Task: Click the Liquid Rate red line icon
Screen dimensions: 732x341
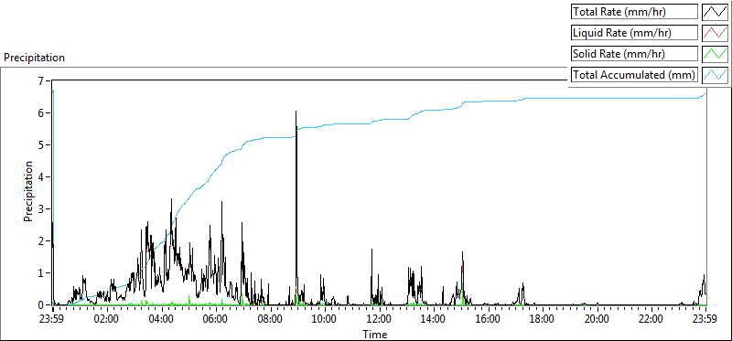Action: pos(716,33)
